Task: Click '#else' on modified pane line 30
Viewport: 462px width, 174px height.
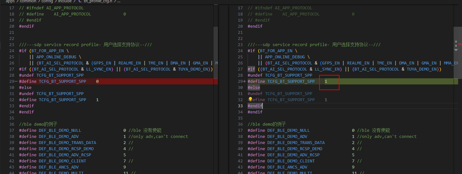Action: pyautogui.click(x=254, y=88)
